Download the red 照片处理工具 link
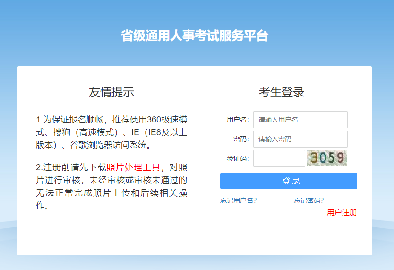Viewport: 394px width, 270px height. coord(133,167)
